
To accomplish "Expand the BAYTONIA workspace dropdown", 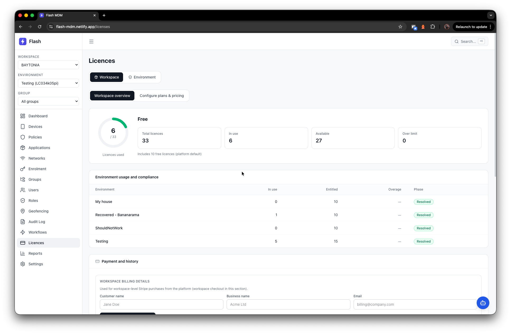I will (48, 65).
